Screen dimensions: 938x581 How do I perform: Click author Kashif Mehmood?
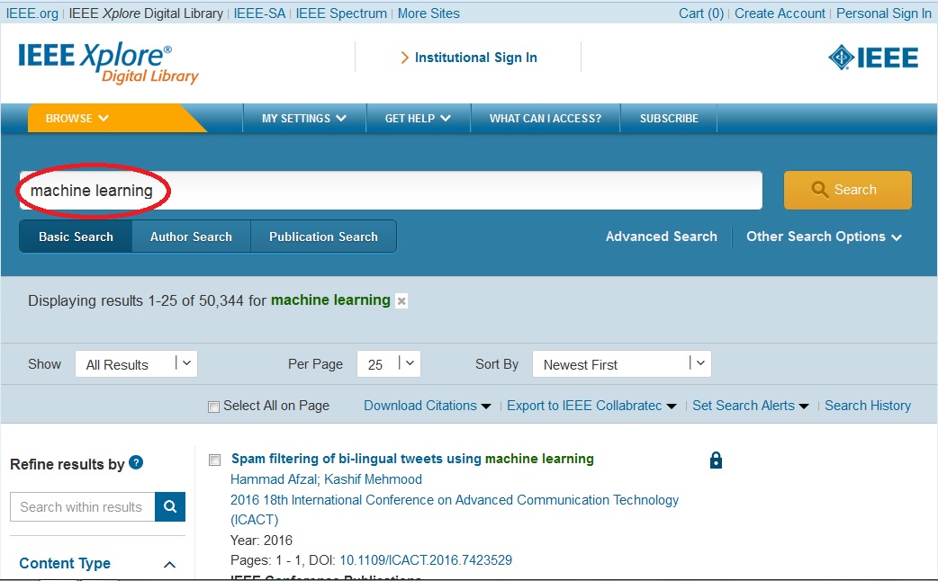click(x=373, y=479)
